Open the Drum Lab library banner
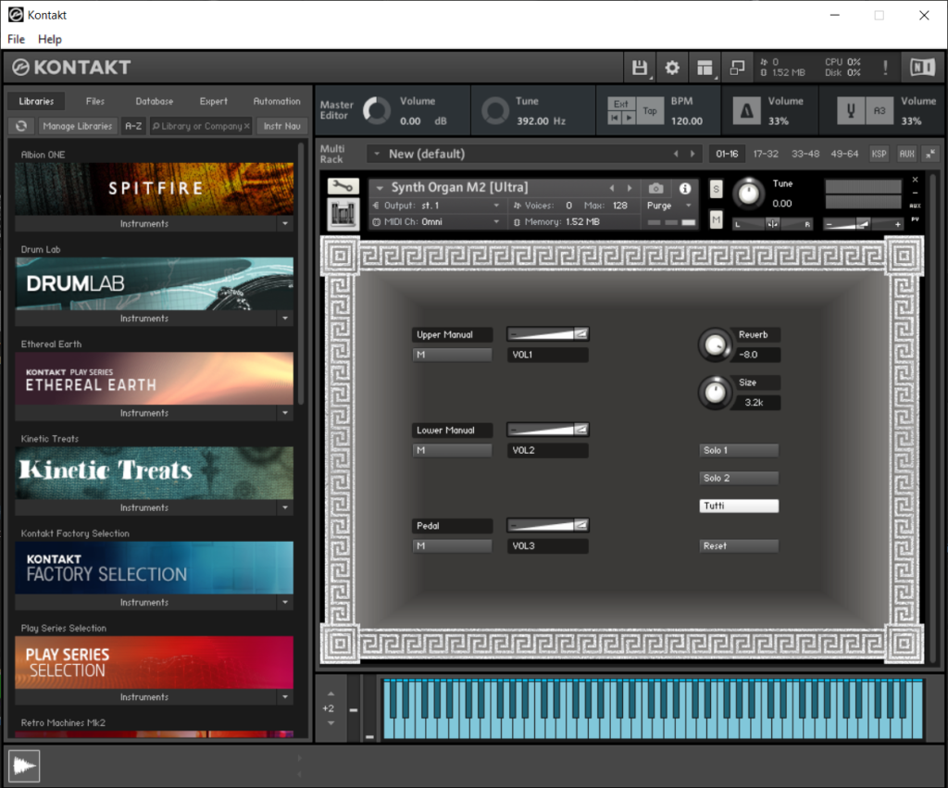The image size is (948, 788). click(x=155, y=283)
